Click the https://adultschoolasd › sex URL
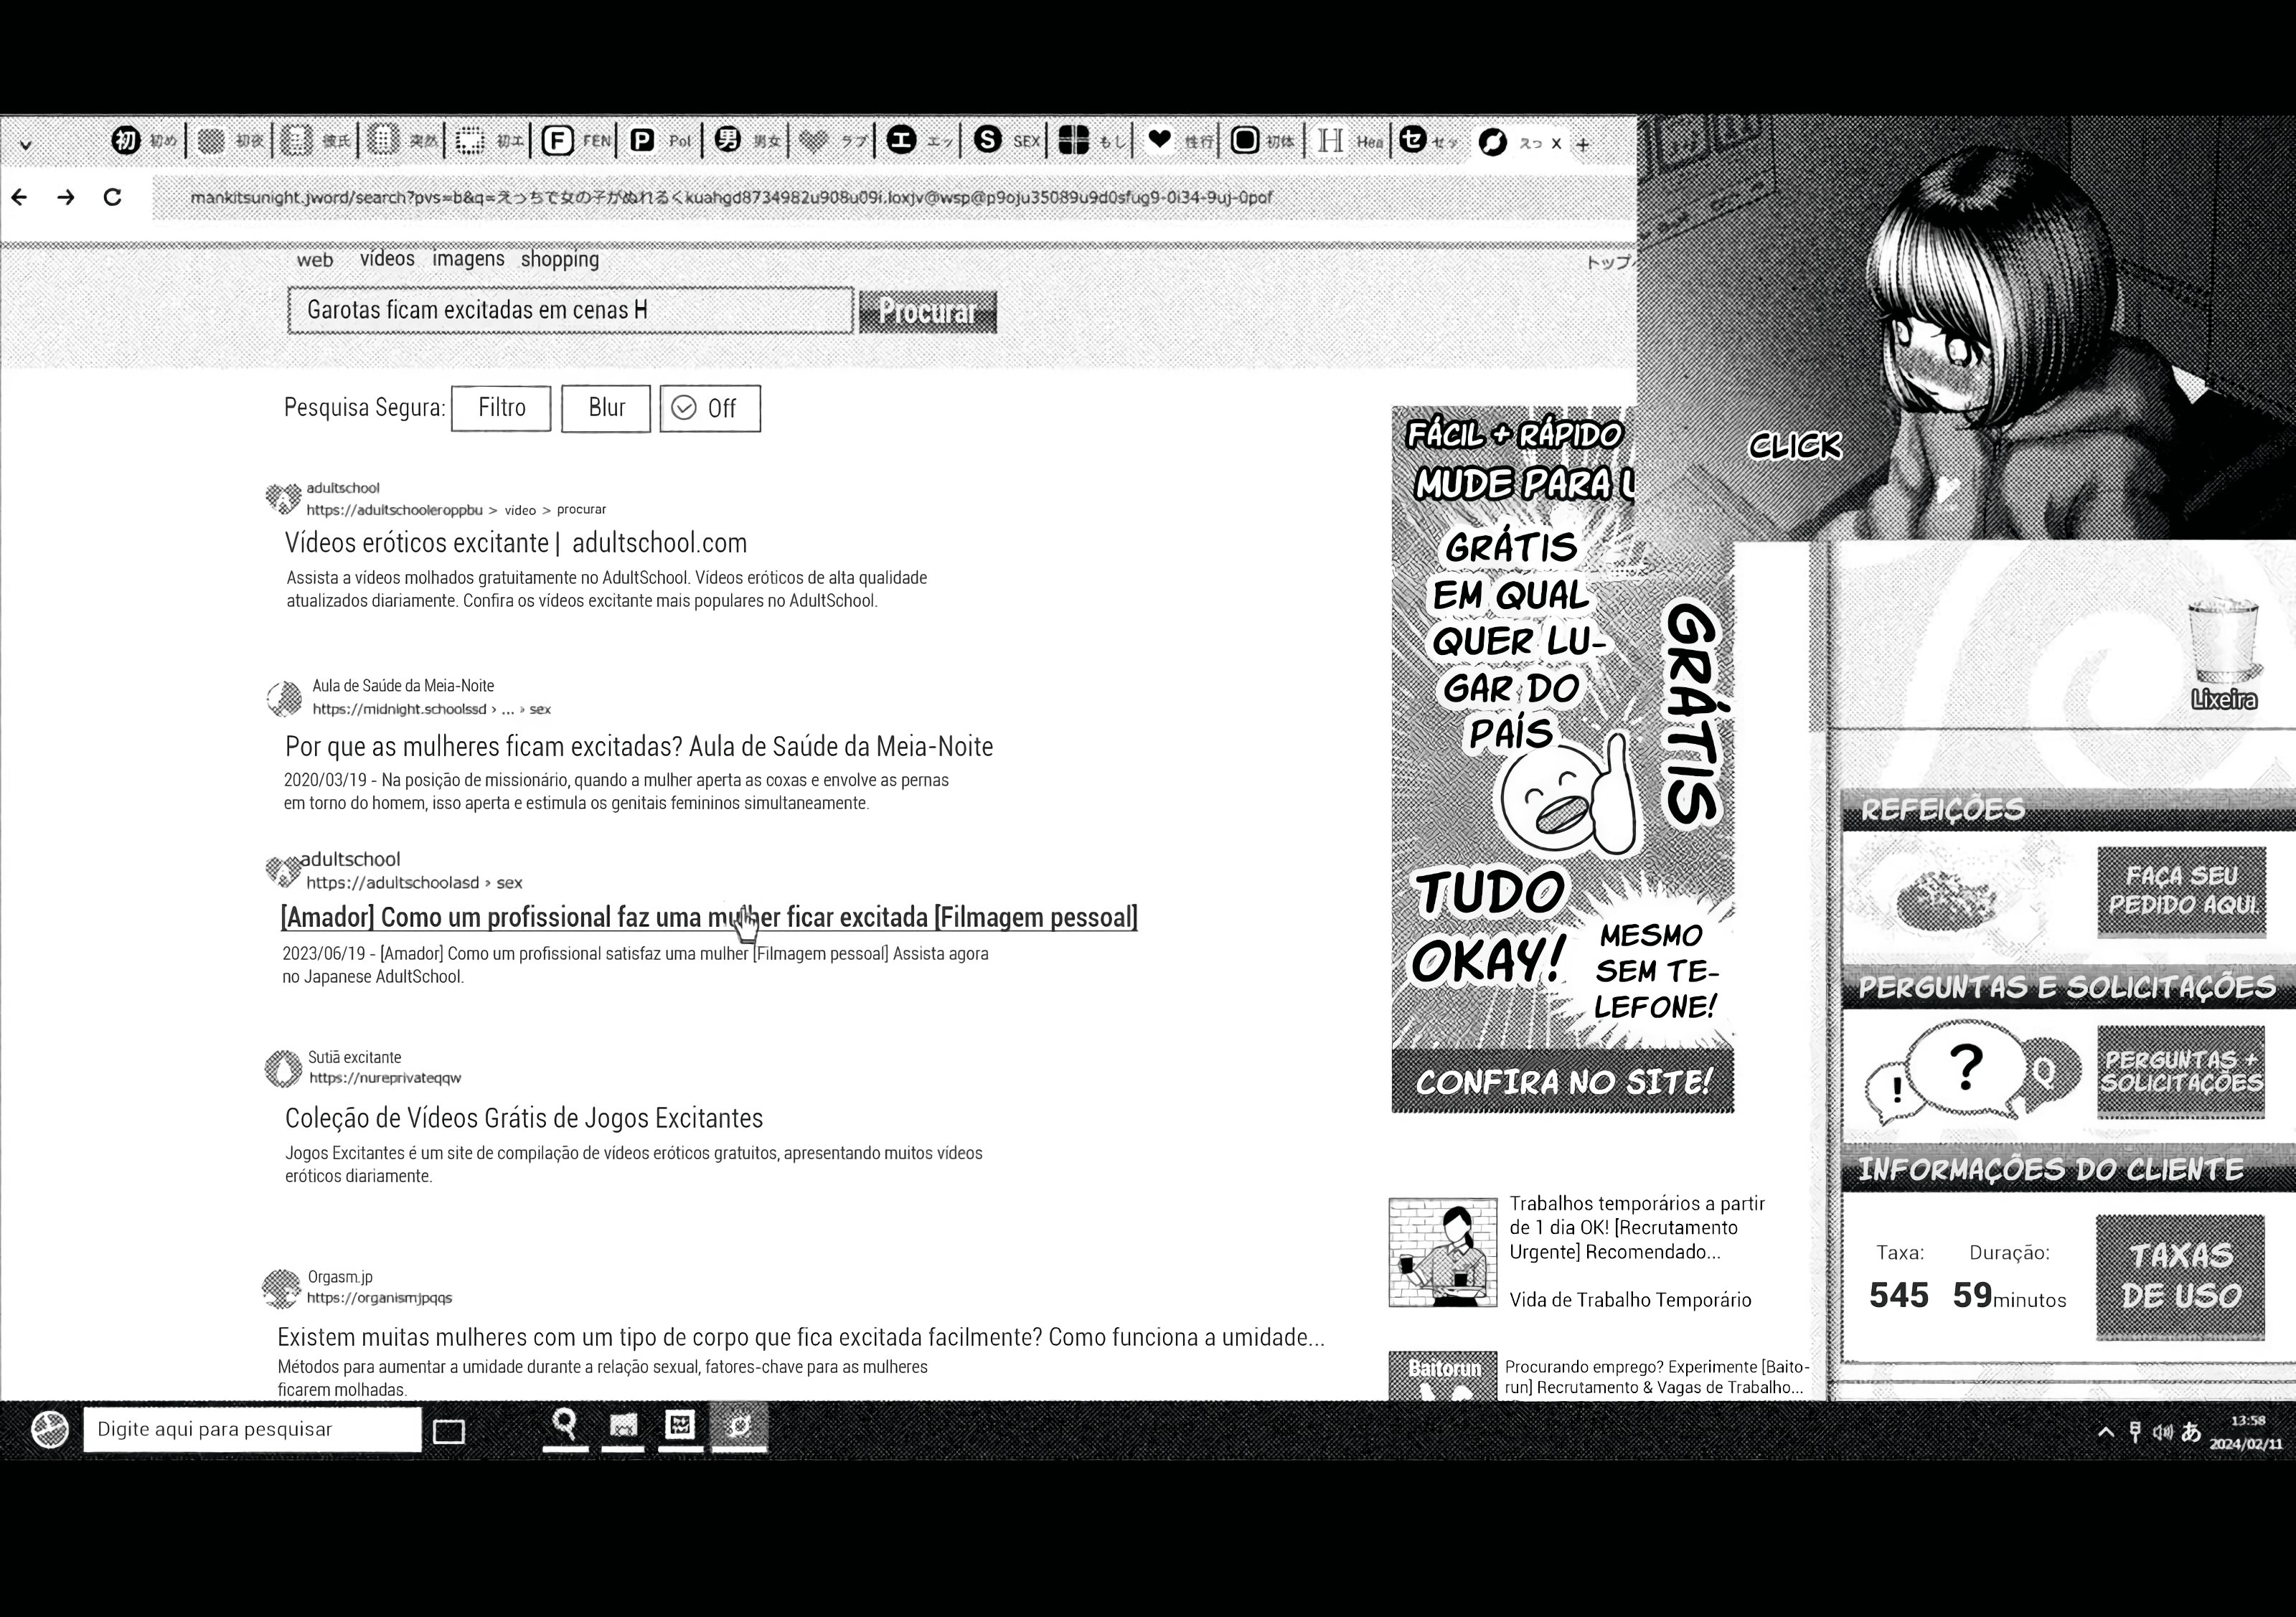The height and width of the screenshot is (1617, 2296). click(414, 883)
